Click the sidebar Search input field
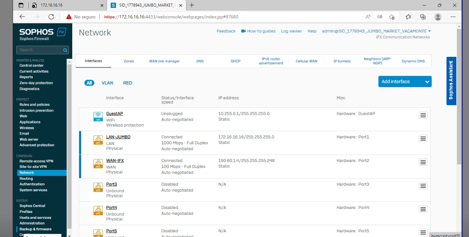This screenshot has height=237, width=469. (39, 50)
